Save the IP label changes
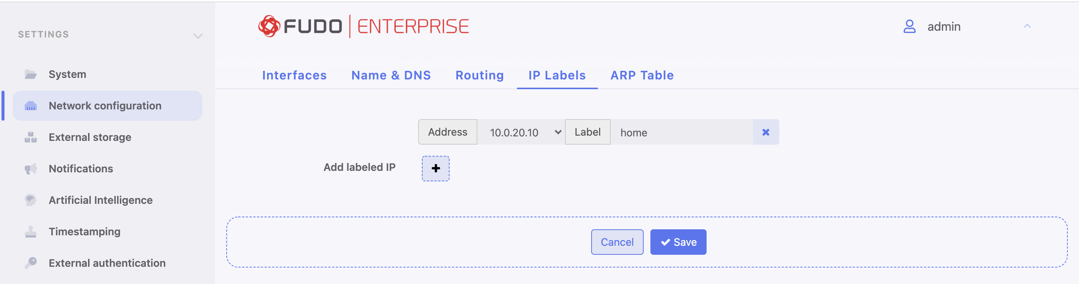 (x=678, y=242)
